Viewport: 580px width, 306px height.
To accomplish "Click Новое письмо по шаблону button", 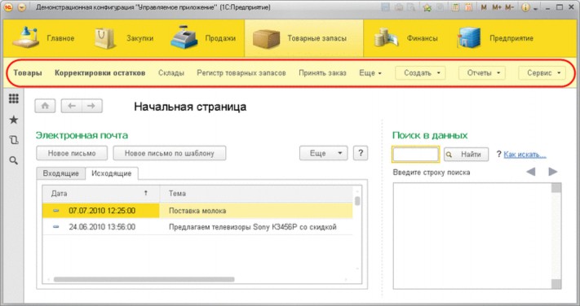I will point(170,153).
